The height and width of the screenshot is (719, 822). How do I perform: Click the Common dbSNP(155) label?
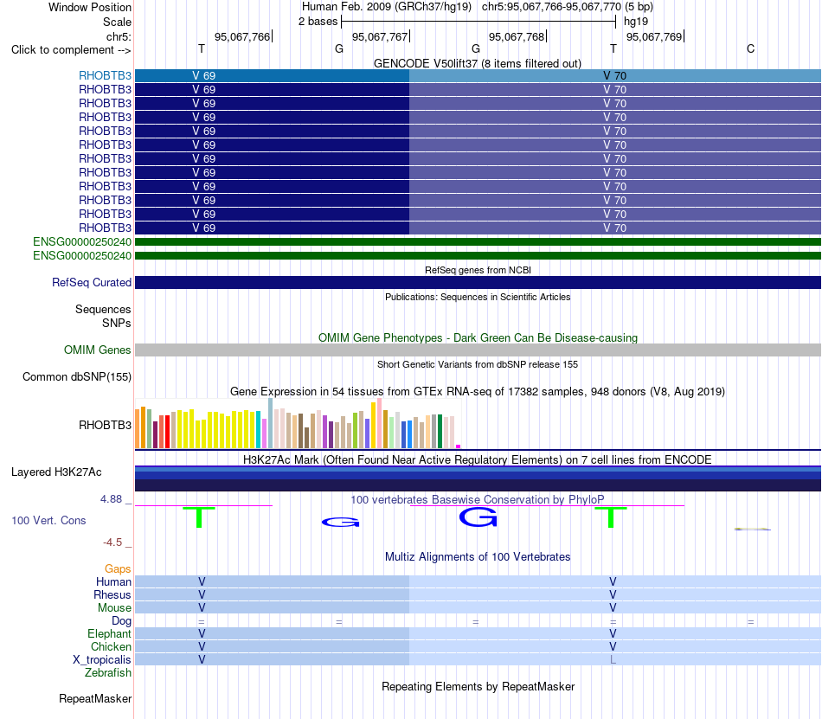(x=77, y=376)
